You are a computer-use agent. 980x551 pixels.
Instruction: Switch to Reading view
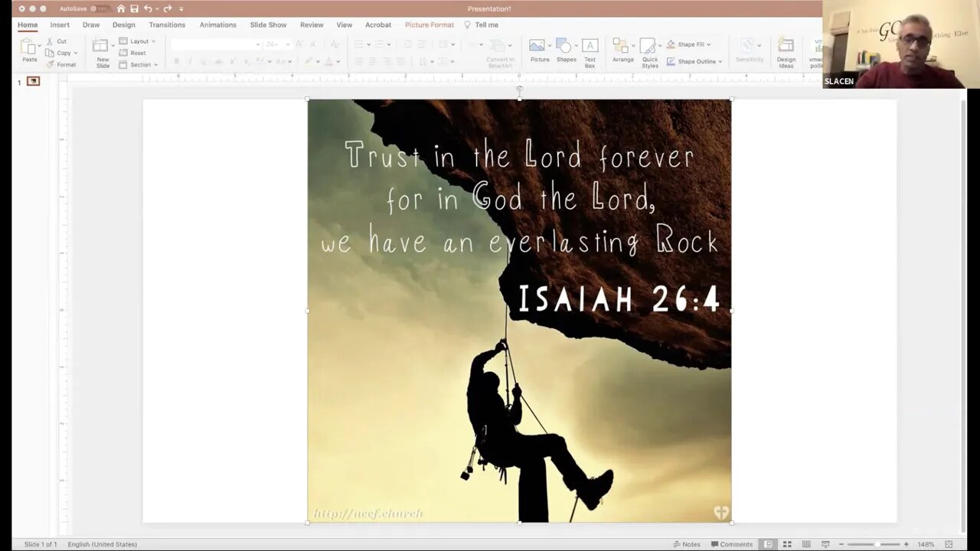806,544
